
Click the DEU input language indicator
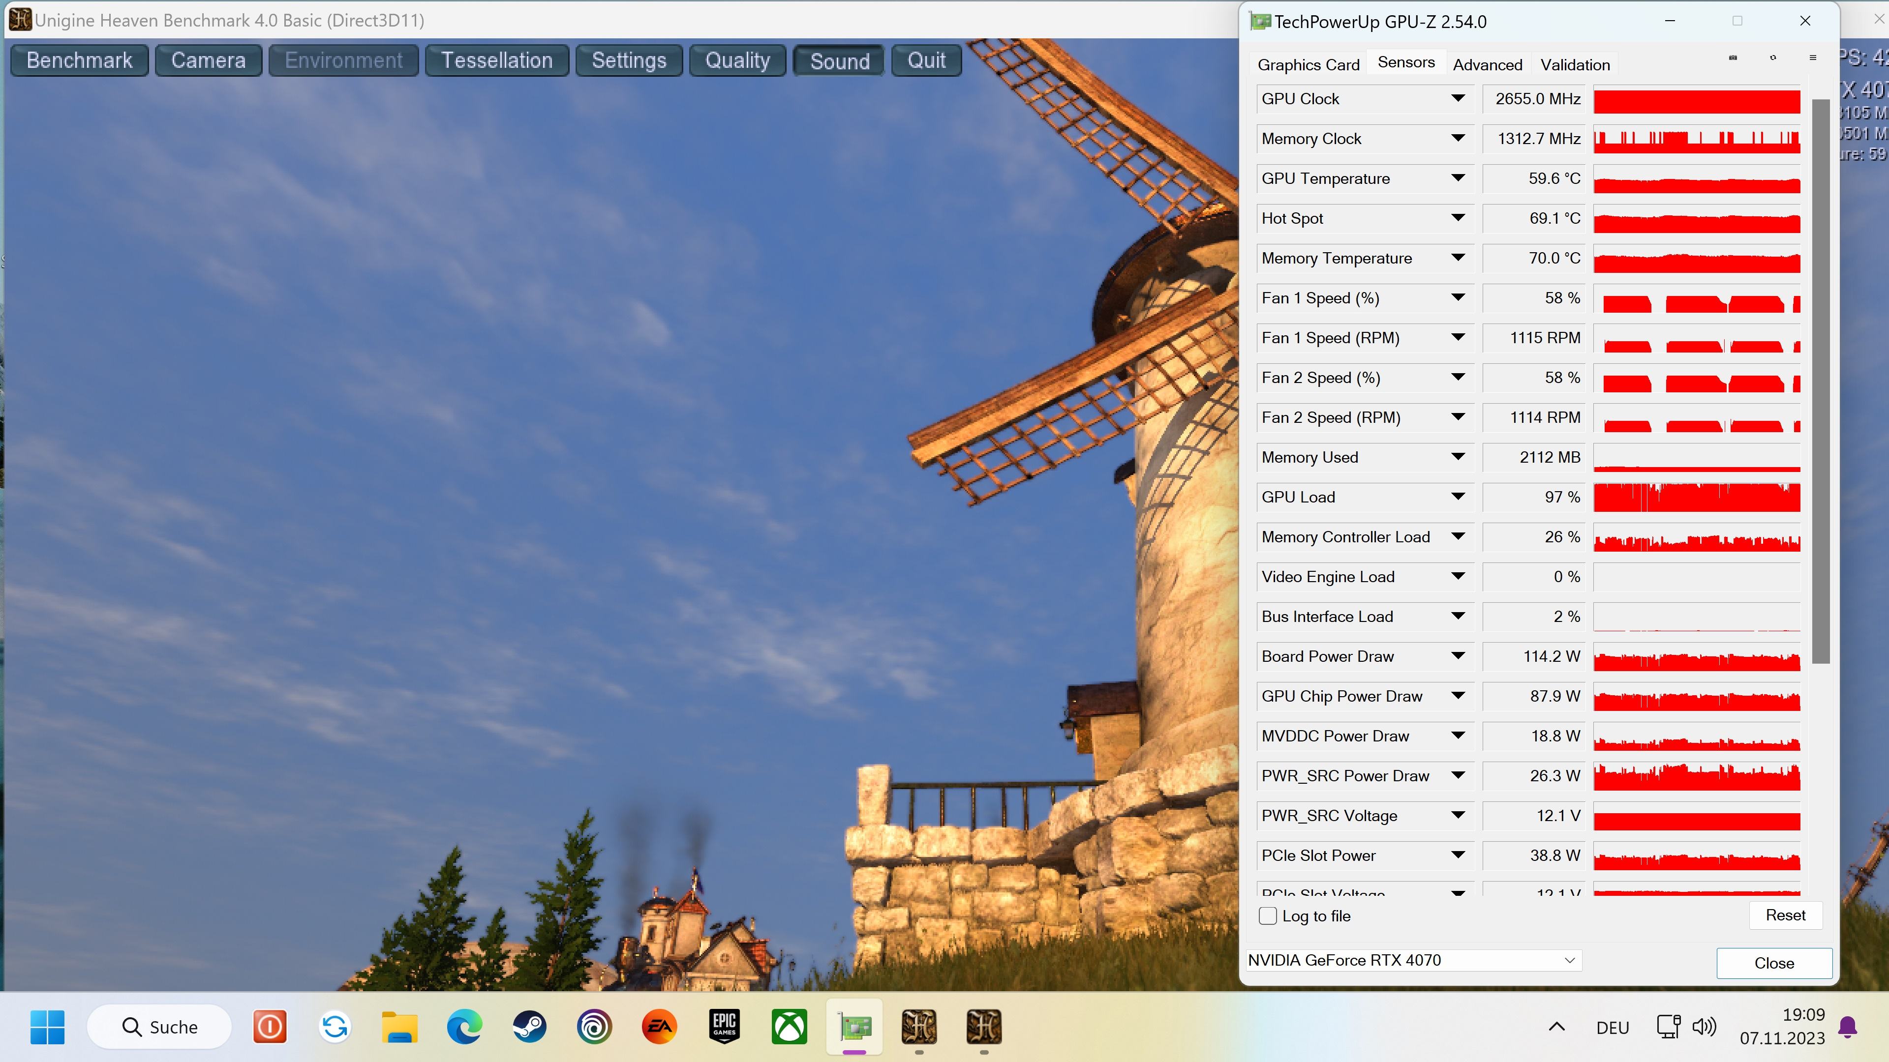1613,1028
